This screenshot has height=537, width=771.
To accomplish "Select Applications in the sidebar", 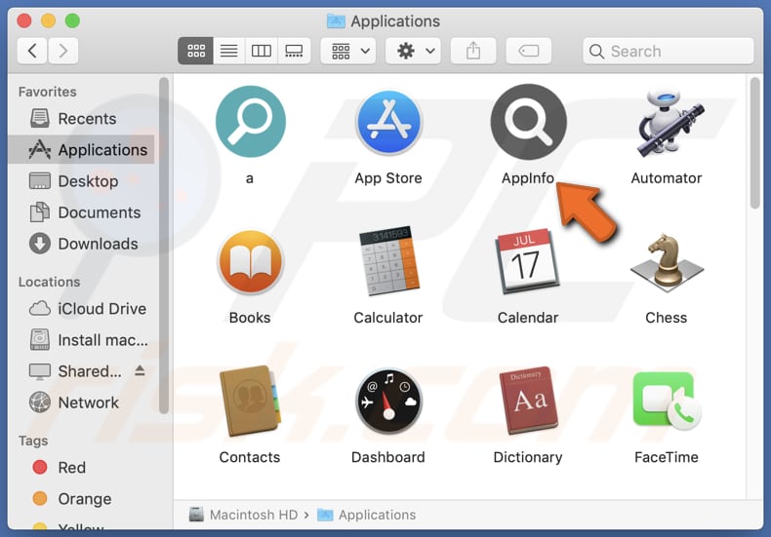I will (x=81, y=150).
